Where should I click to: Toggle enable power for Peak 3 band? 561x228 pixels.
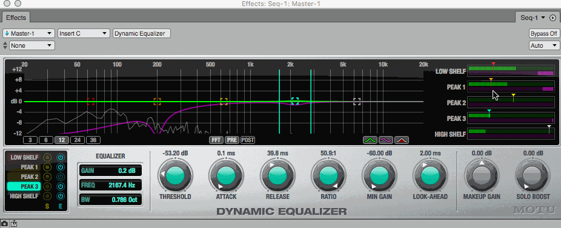click(x=61, y=186)
